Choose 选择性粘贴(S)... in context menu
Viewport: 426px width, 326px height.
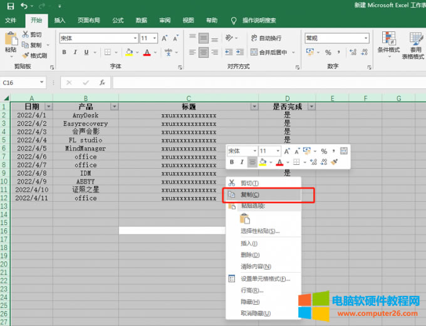pos(260,231)
